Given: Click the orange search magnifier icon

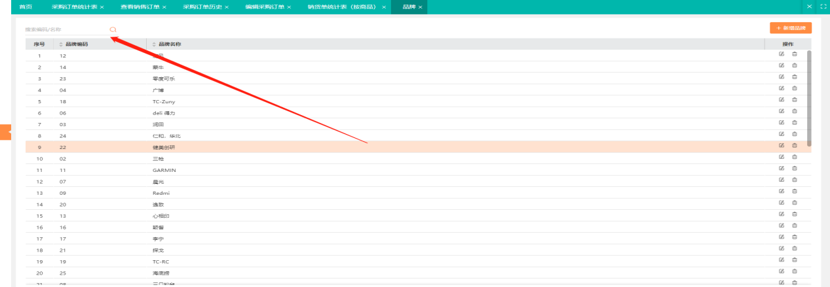Looking at the screenshot, I should coord(113,29).
